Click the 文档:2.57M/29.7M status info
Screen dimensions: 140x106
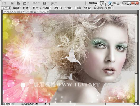[30, 104]
